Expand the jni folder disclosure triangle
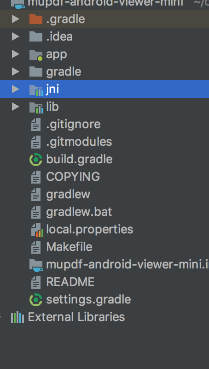The image size is (209, 369). [x=16, y=89]
